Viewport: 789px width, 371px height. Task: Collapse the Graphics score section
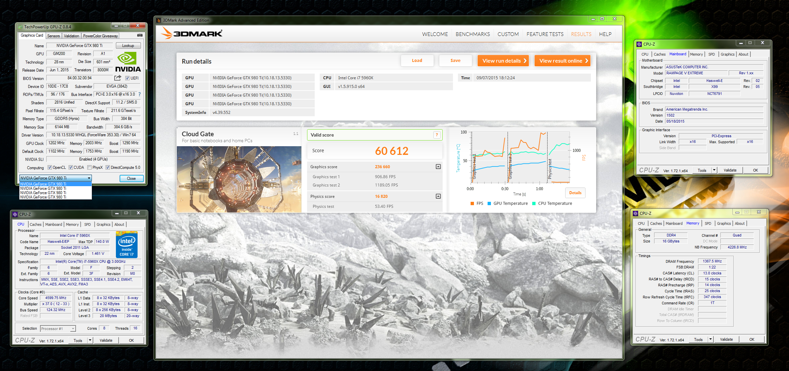(438, 167)
